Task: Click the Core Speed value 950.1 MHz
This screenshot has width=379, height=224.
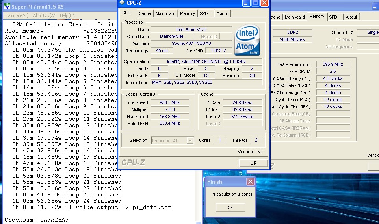Action: point(170,102)
